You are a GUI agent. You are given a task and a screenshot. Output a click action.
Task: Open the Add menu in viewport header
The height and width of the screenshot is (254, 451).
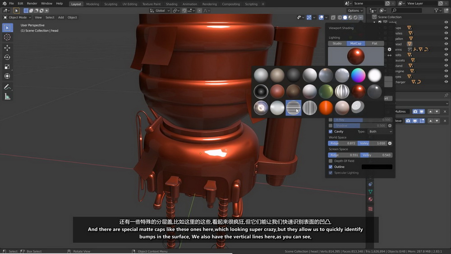click(61, 18)
